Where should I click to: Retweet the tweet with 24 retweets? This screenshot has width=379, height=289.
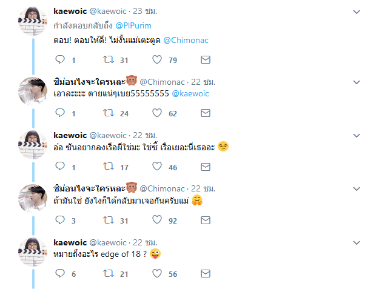click(x=109, y=113)
